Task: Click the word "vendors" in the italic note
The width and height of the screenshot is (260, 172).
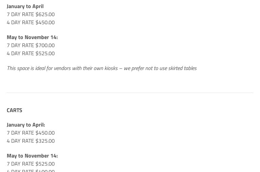Action: [62, 68]
